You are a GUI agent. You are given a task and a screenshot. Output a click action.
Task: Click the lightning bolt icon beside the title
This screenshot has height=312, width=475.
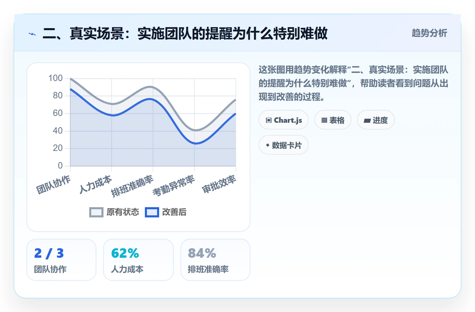click(32, 34)
